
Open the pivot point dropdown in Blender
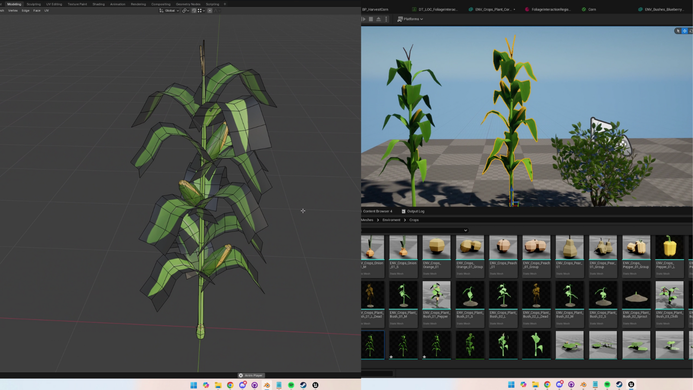[185, 10]
